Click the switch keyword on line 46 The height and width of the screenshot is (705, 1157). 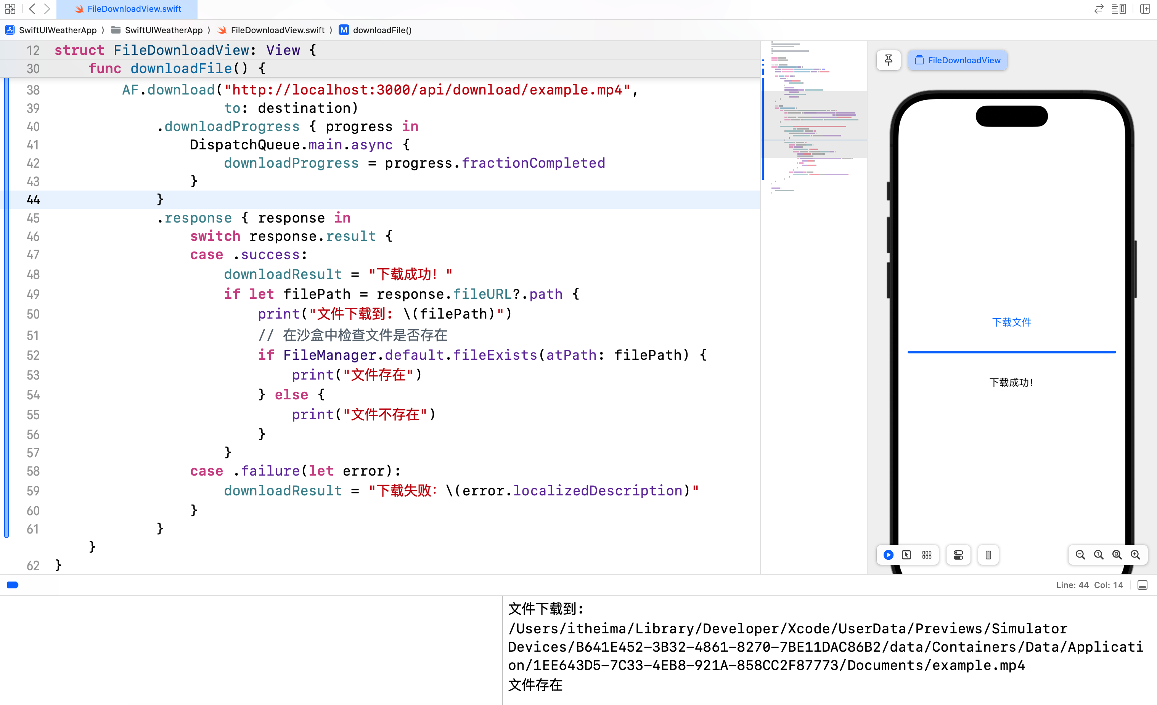click(x=215, y=236)
